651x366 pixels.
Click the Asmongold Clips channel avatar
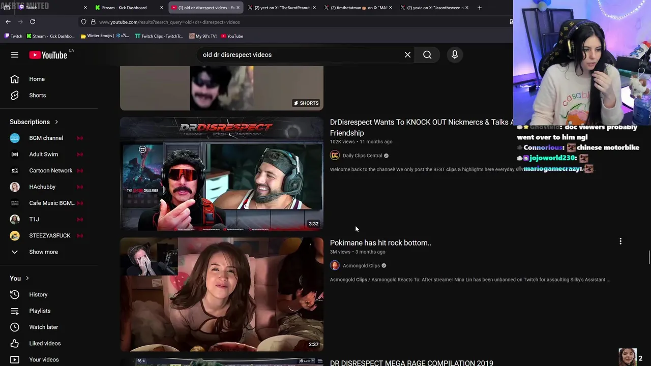pyautogui.click(x=335, y=265)
